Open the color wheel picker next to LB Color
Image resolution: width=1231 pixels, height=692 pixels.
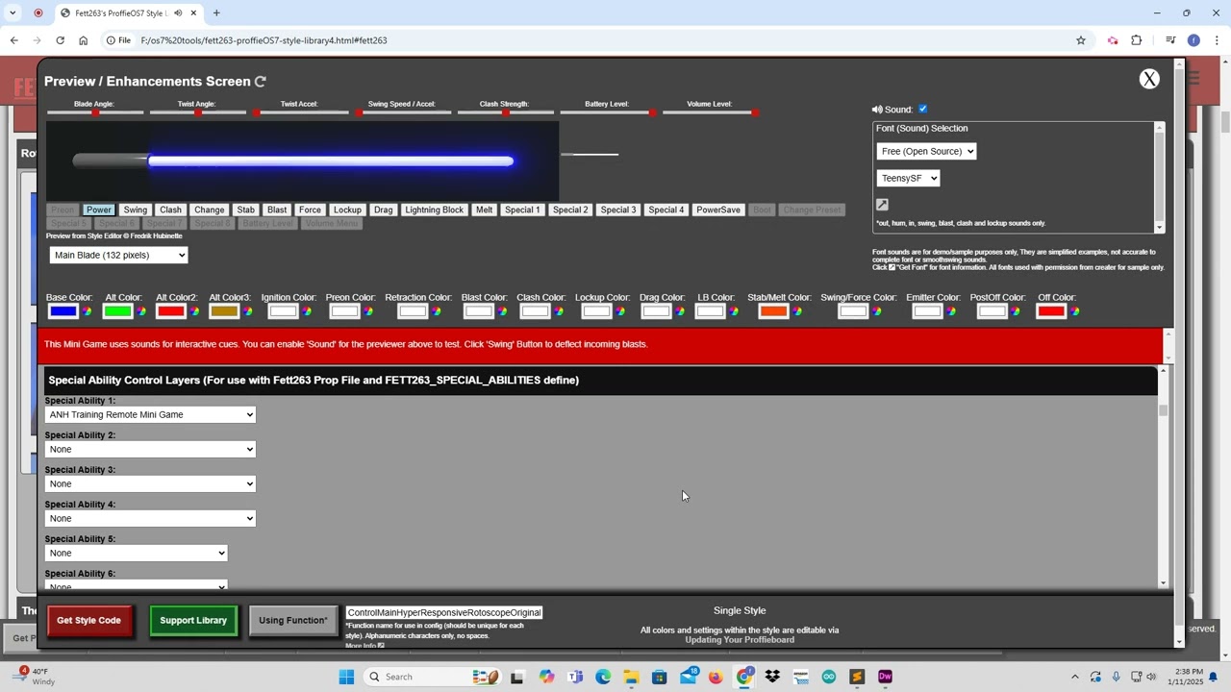click(734, 311)
